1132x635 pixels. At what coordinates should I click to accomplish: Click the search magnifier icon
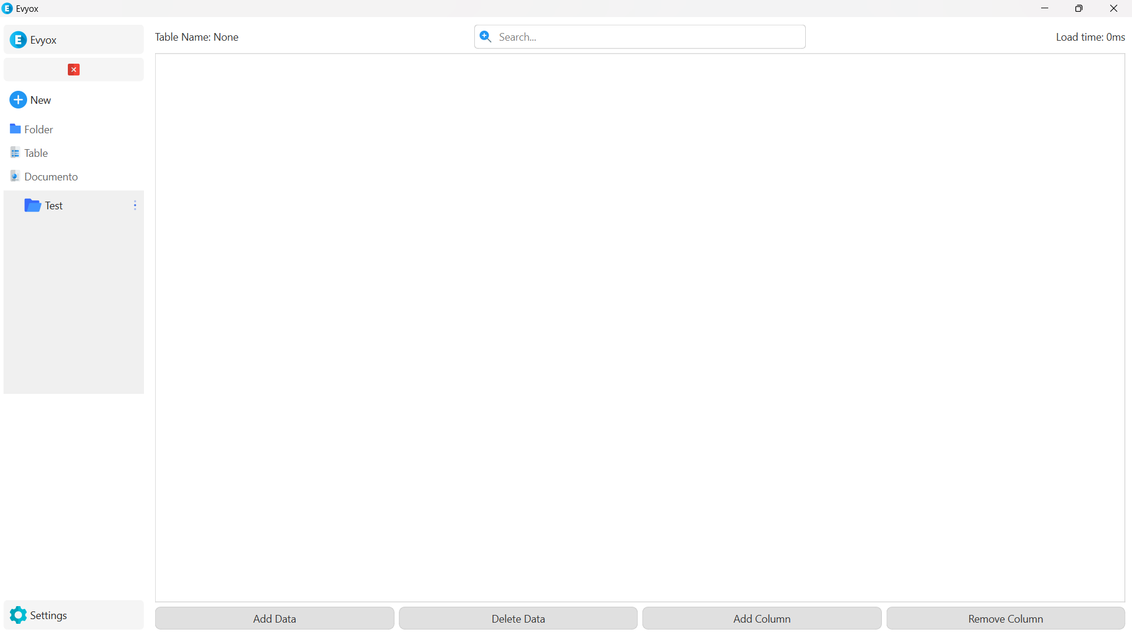485,37
